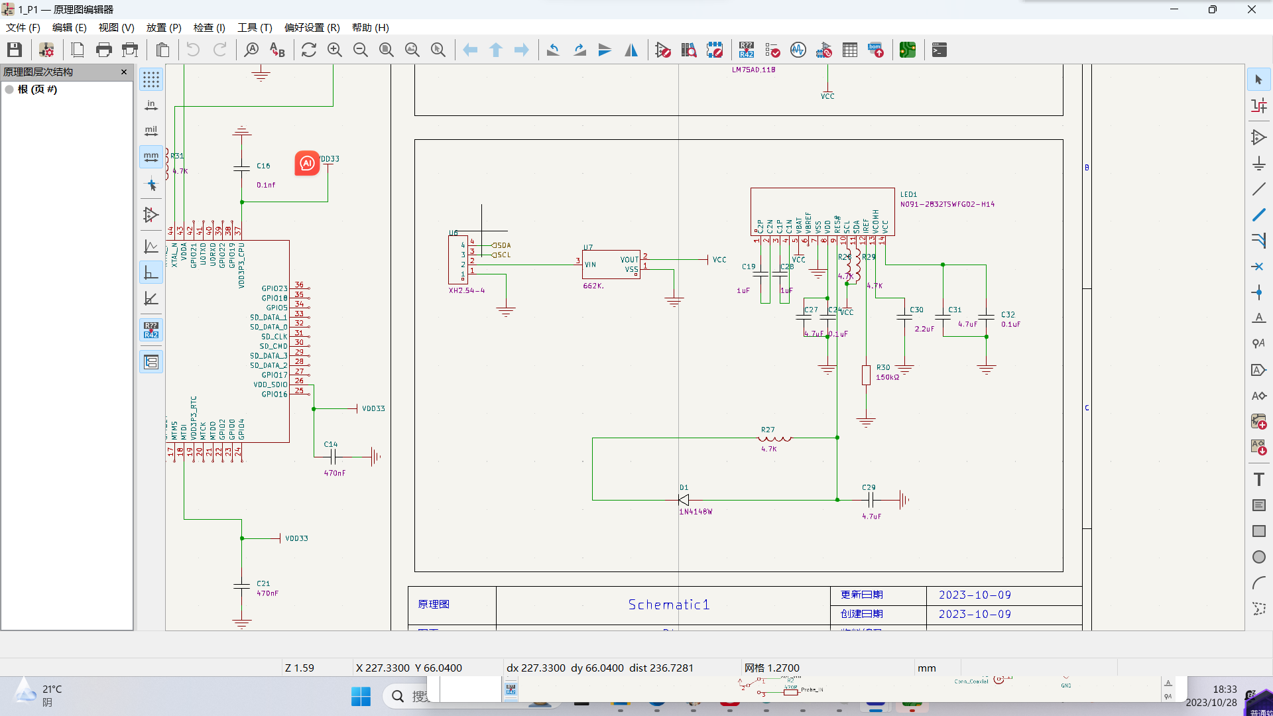Undo the last edit

click(193, 50)
